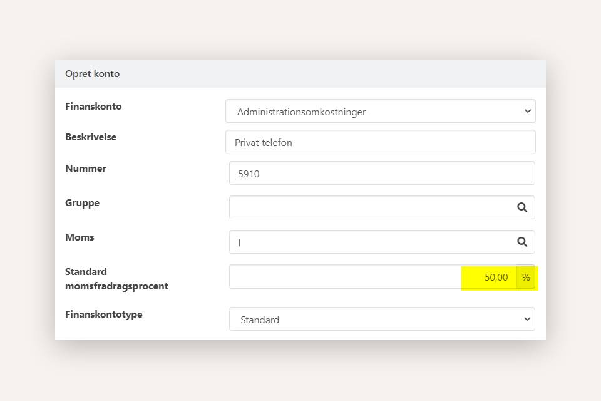
Task: Click the Nummer field label
Action: tap(86, 169)
